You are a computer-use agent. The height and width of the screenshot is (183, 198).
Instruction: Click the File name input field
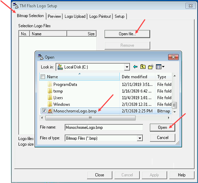click(x=104, y=127)
